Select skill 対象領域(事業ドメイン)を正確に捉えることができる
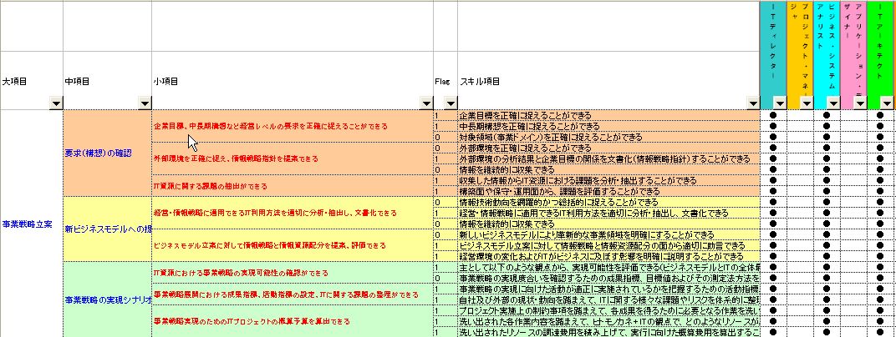 608,137
